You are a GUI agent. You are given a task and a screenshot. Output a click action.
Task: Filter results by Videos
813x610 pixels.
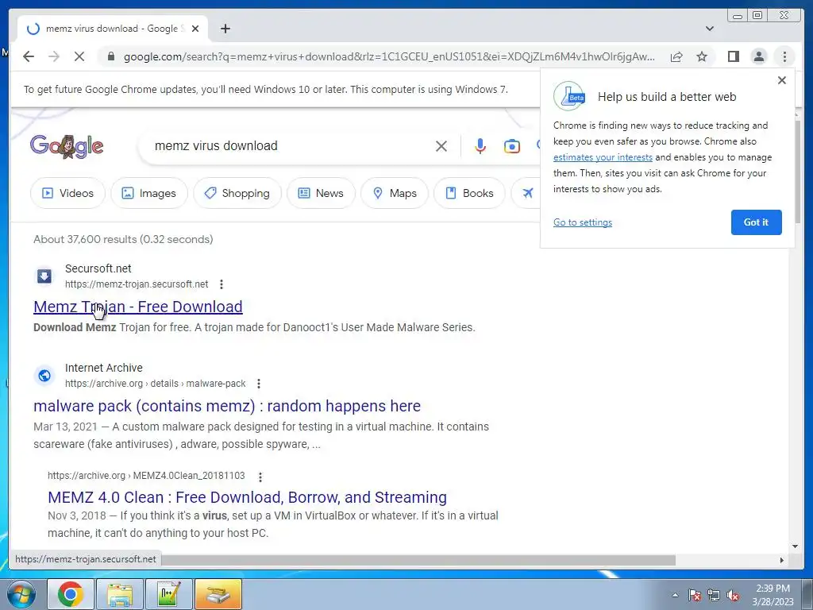[x=67, y=193]
